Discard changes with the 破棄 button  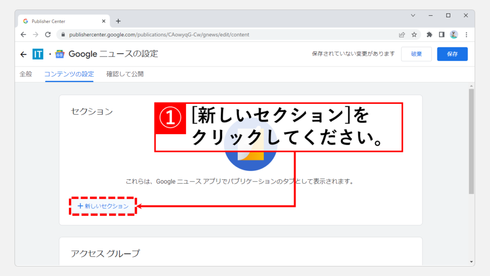click(x=416, y=54)
